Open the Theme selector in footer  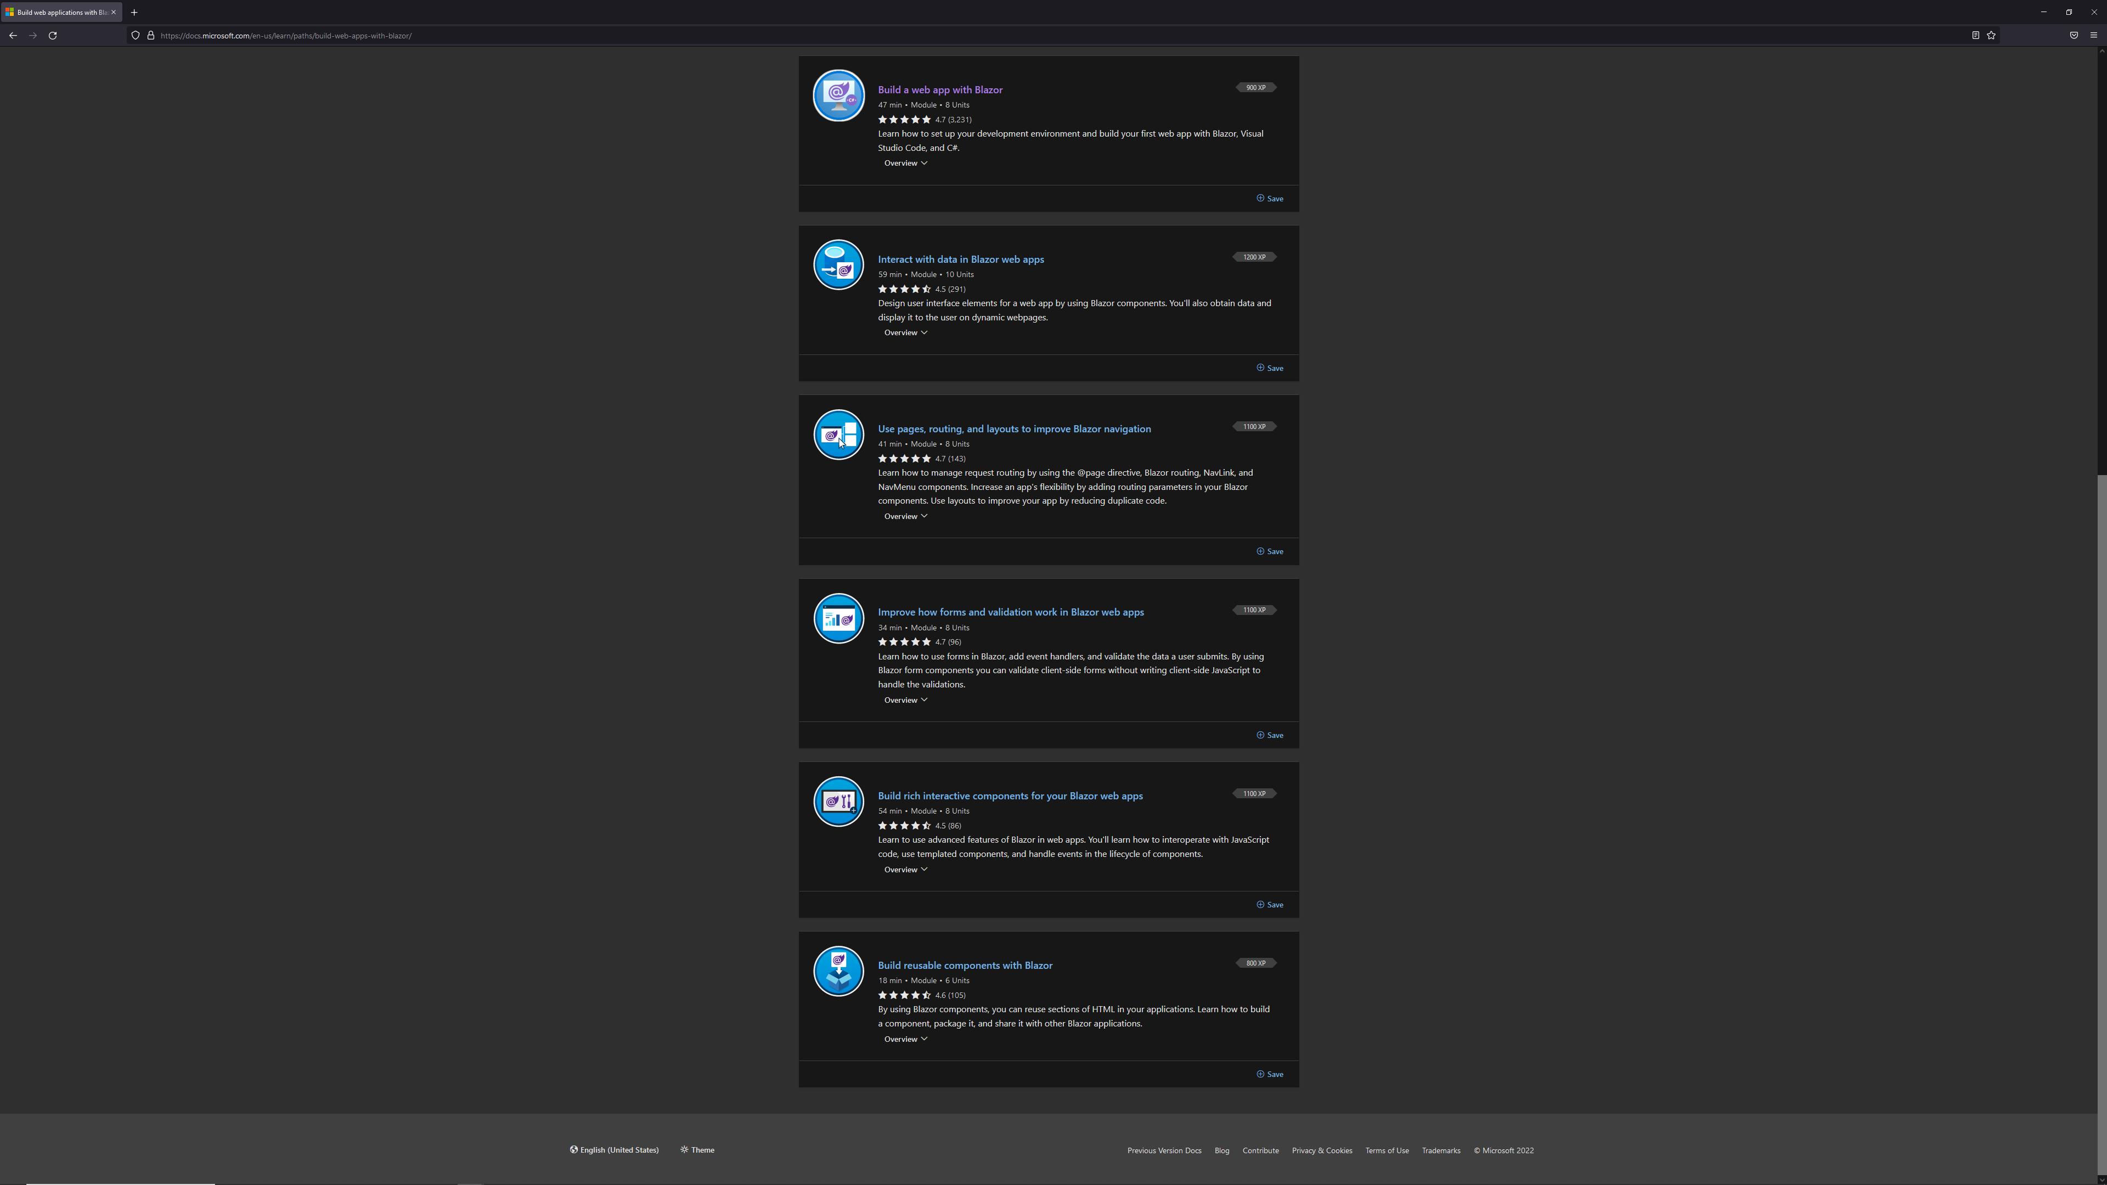698,1150
